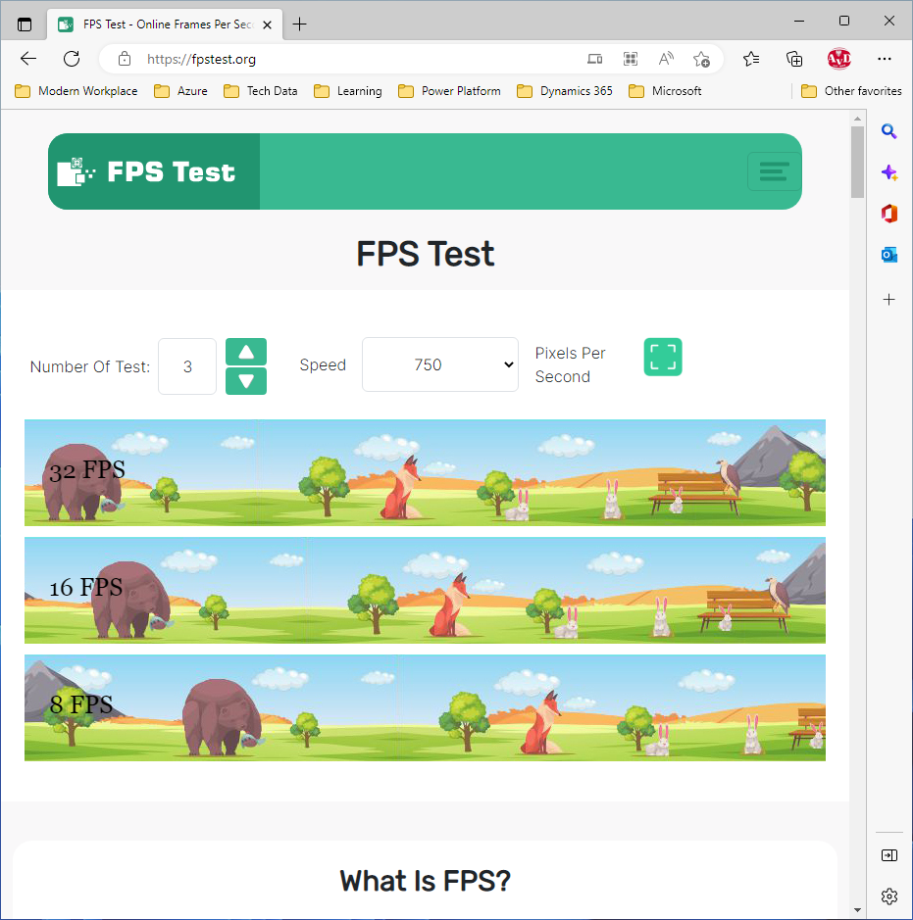Increase the number of tests
The width and height of the screenshot is (913, 920).
[246, 352]
